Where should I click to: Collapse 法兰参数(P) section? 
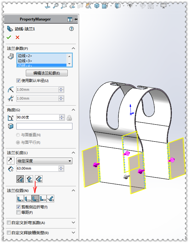[x=73, y=48]
